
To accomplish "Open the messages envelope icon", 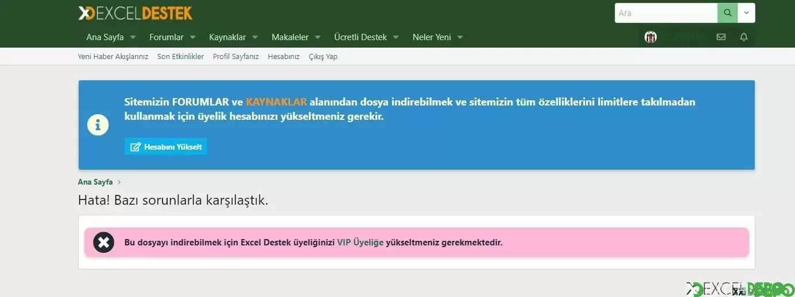I will coord(721,37).
